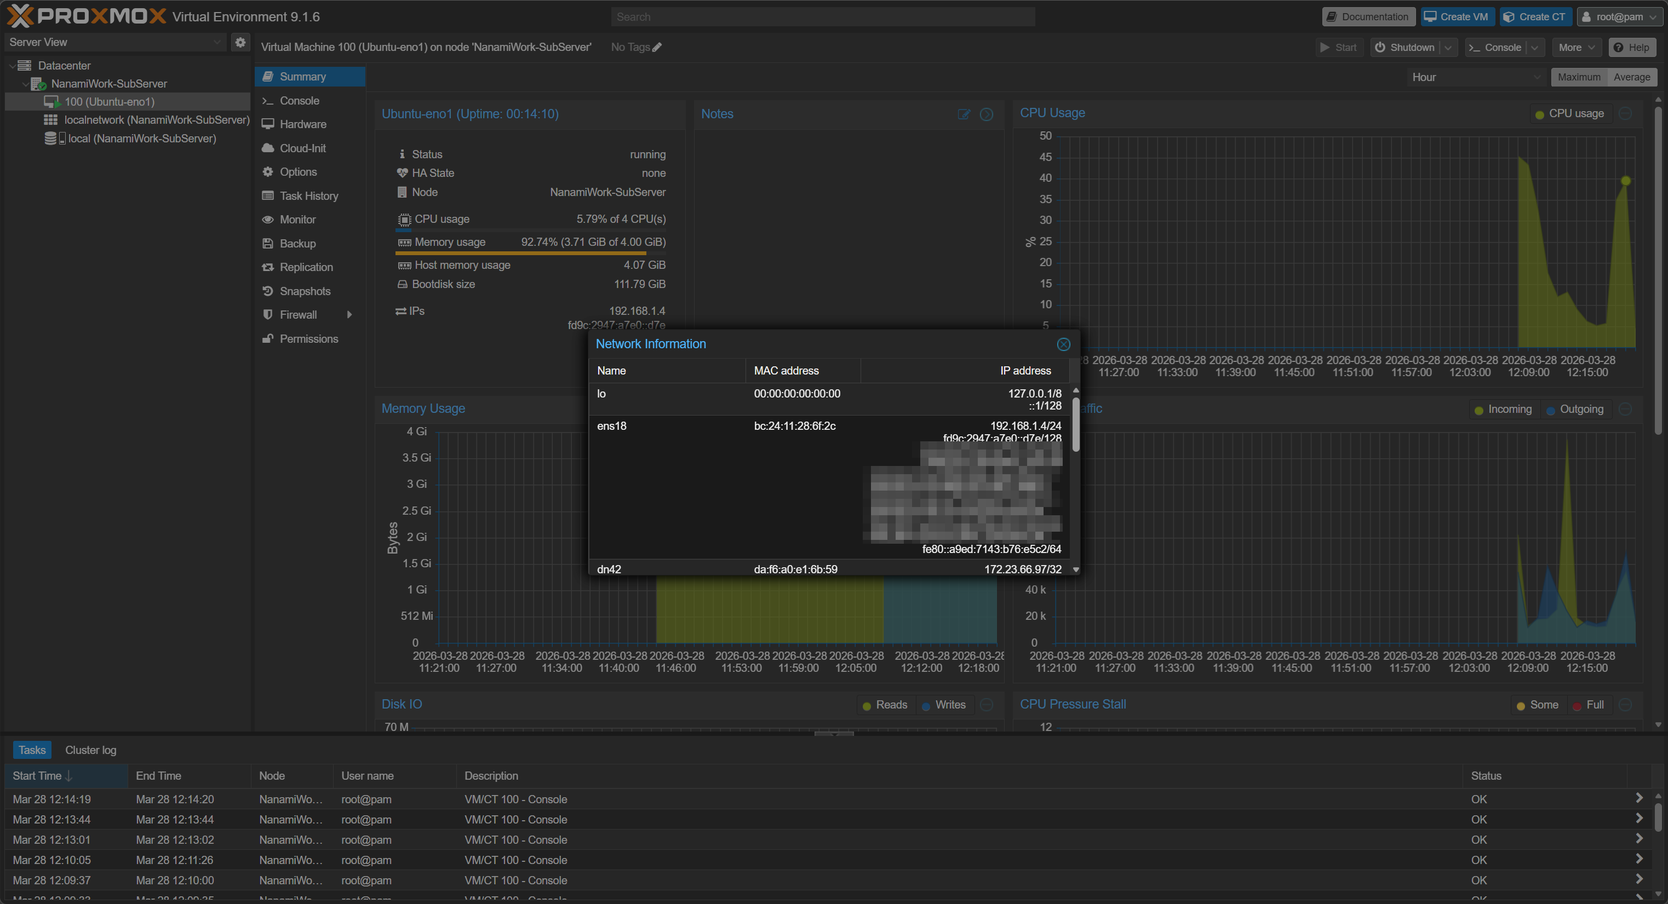
Task: Open the Options section
Action: (309, 171)
